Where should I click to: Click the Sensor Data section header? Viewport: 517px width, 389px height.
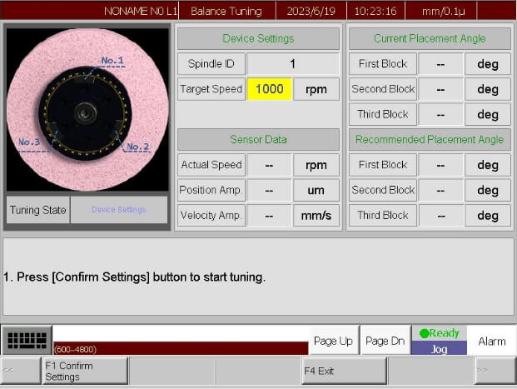[x=258, y=140]
